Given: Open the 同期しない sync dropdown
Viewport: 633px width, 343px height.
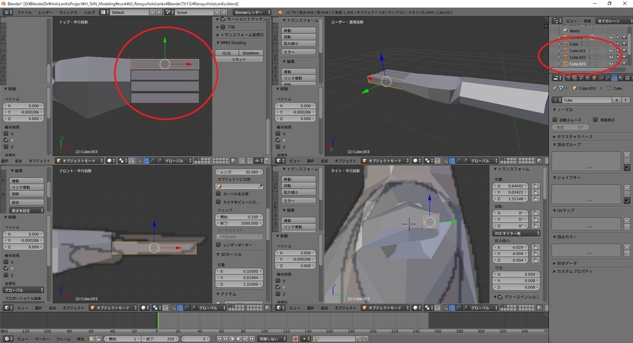Looking at the screenshot, I should tap(272, 339).
